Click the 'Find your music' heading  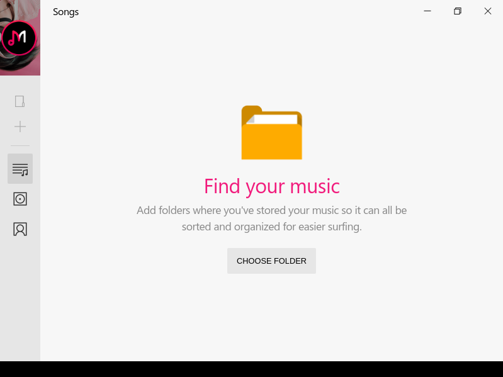(x=272, y=186)
